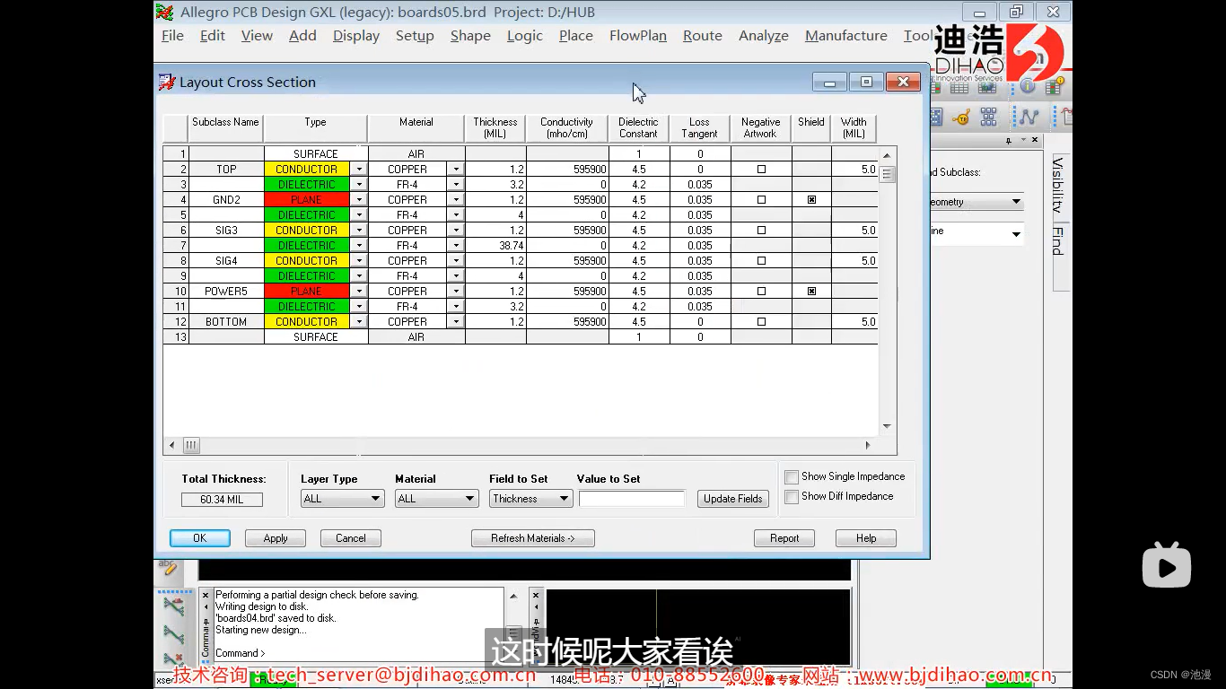
Task: Open Type dropdown for TOP layer
Action: tap(359, 170)
